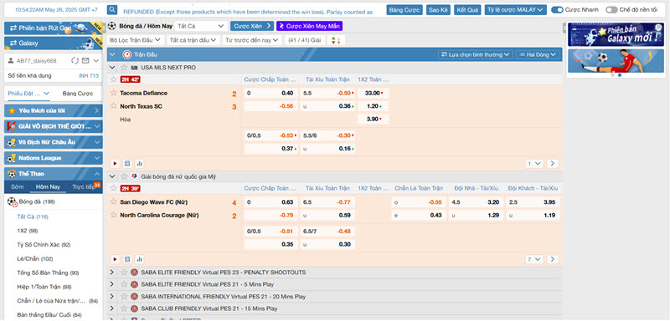
Task: Toggle the Cược Nhanh switch off
Action: click(x=557, y=10)
